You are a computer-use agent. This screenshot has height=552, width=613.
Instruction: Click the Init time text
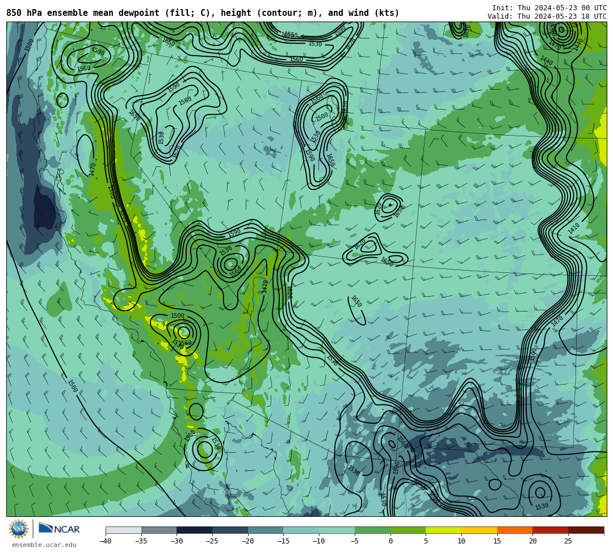pos(549,8)
